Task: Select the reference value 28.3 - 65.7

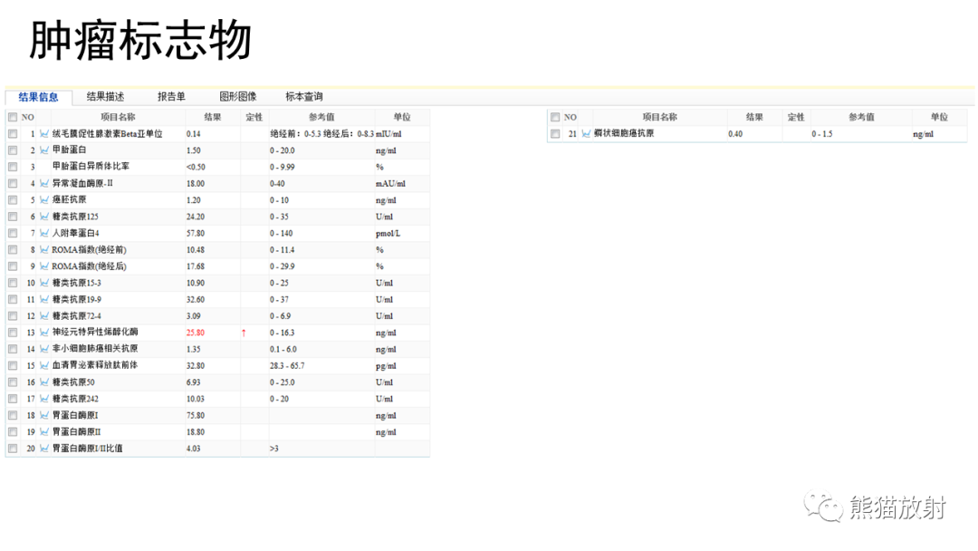Action: (x=287, y=365)
